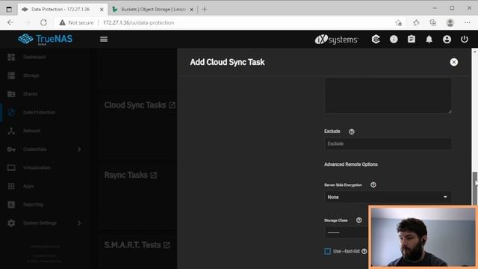Click the page vertical scrollbar thumb
Viewport: 478px width, 269px height.
tap(475, 188)
